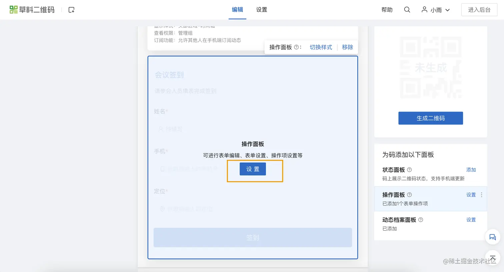Click the new page icon beside logo

click(71, 10)
